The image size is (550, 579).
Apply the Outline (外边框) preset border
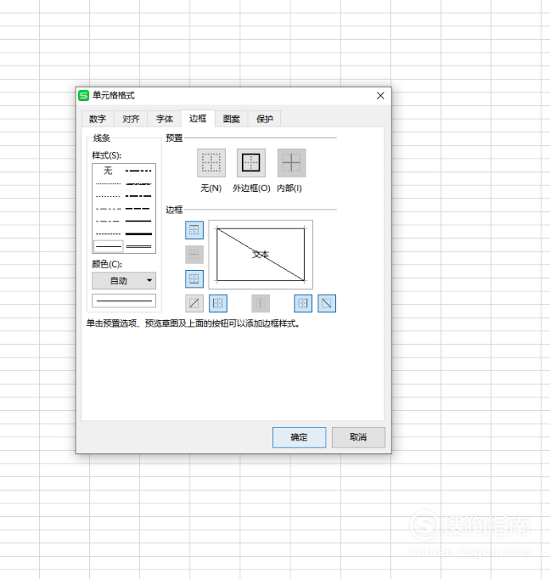(x=251, y=162)
